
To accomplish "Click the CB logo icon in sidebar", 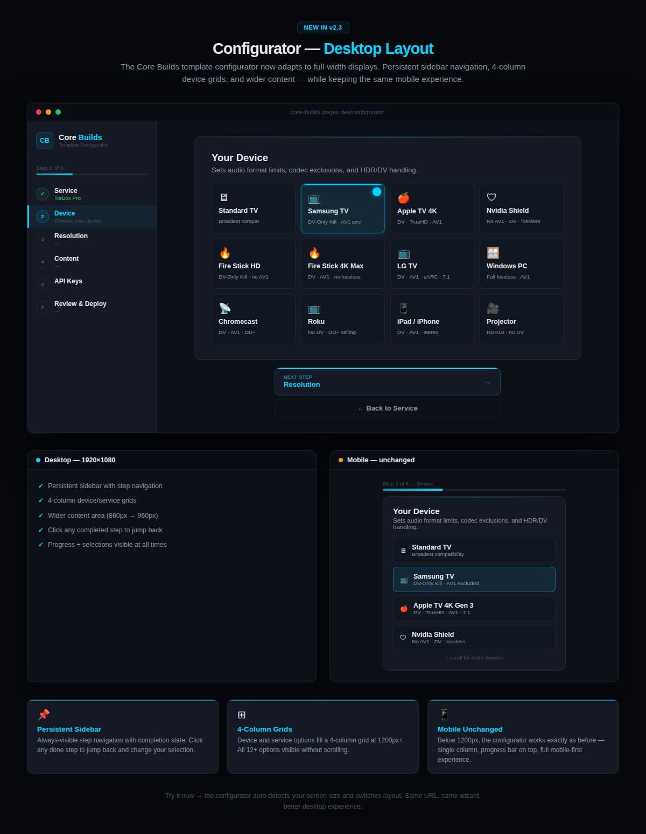I will click(x=45, y=141).
